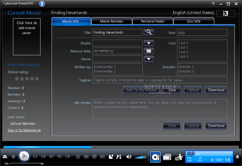Jump to next chapter
The width and height of the screenshot is (242, 166).
click(x=51, y=157)
